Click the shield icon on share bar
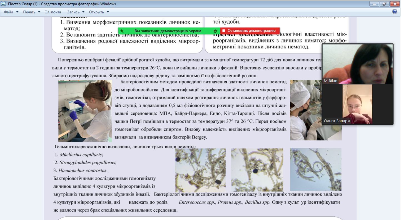401x220 pixels. [x=215, y=31]
